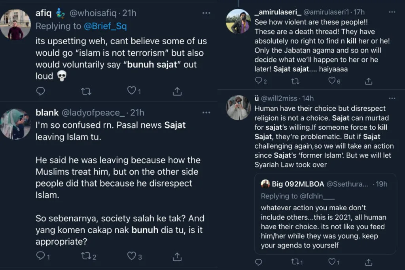This screenshot has height=270, width=405.
Task: Reply to _amirulaseri_'s tweet
Action: (259, 81)
